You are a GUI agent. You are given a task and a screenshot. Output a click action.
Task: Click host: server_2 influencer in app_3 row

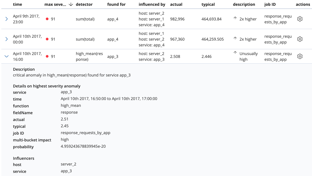pyautogui.click(x=151, y=53)
